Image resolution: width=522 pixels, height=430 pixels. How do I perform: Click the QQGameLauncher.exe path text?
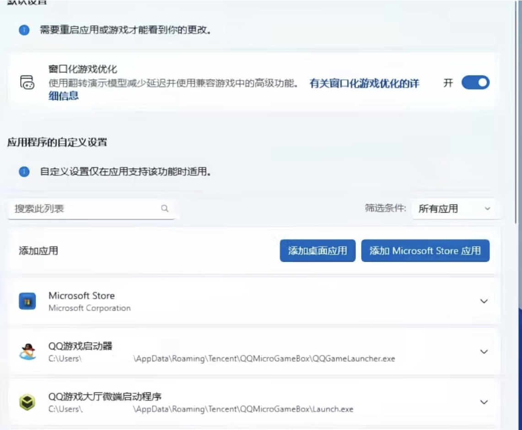(222, 359)
